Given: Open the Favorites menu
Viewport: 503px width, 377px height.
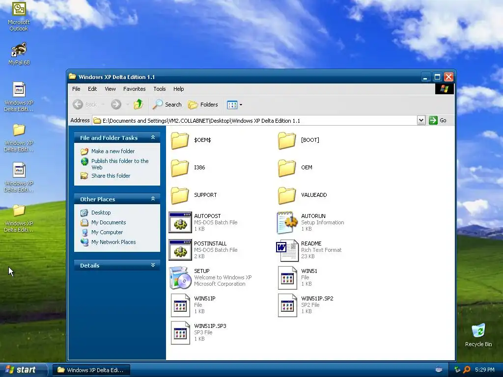Looking at the screenshot, I should tap(135, 89).
